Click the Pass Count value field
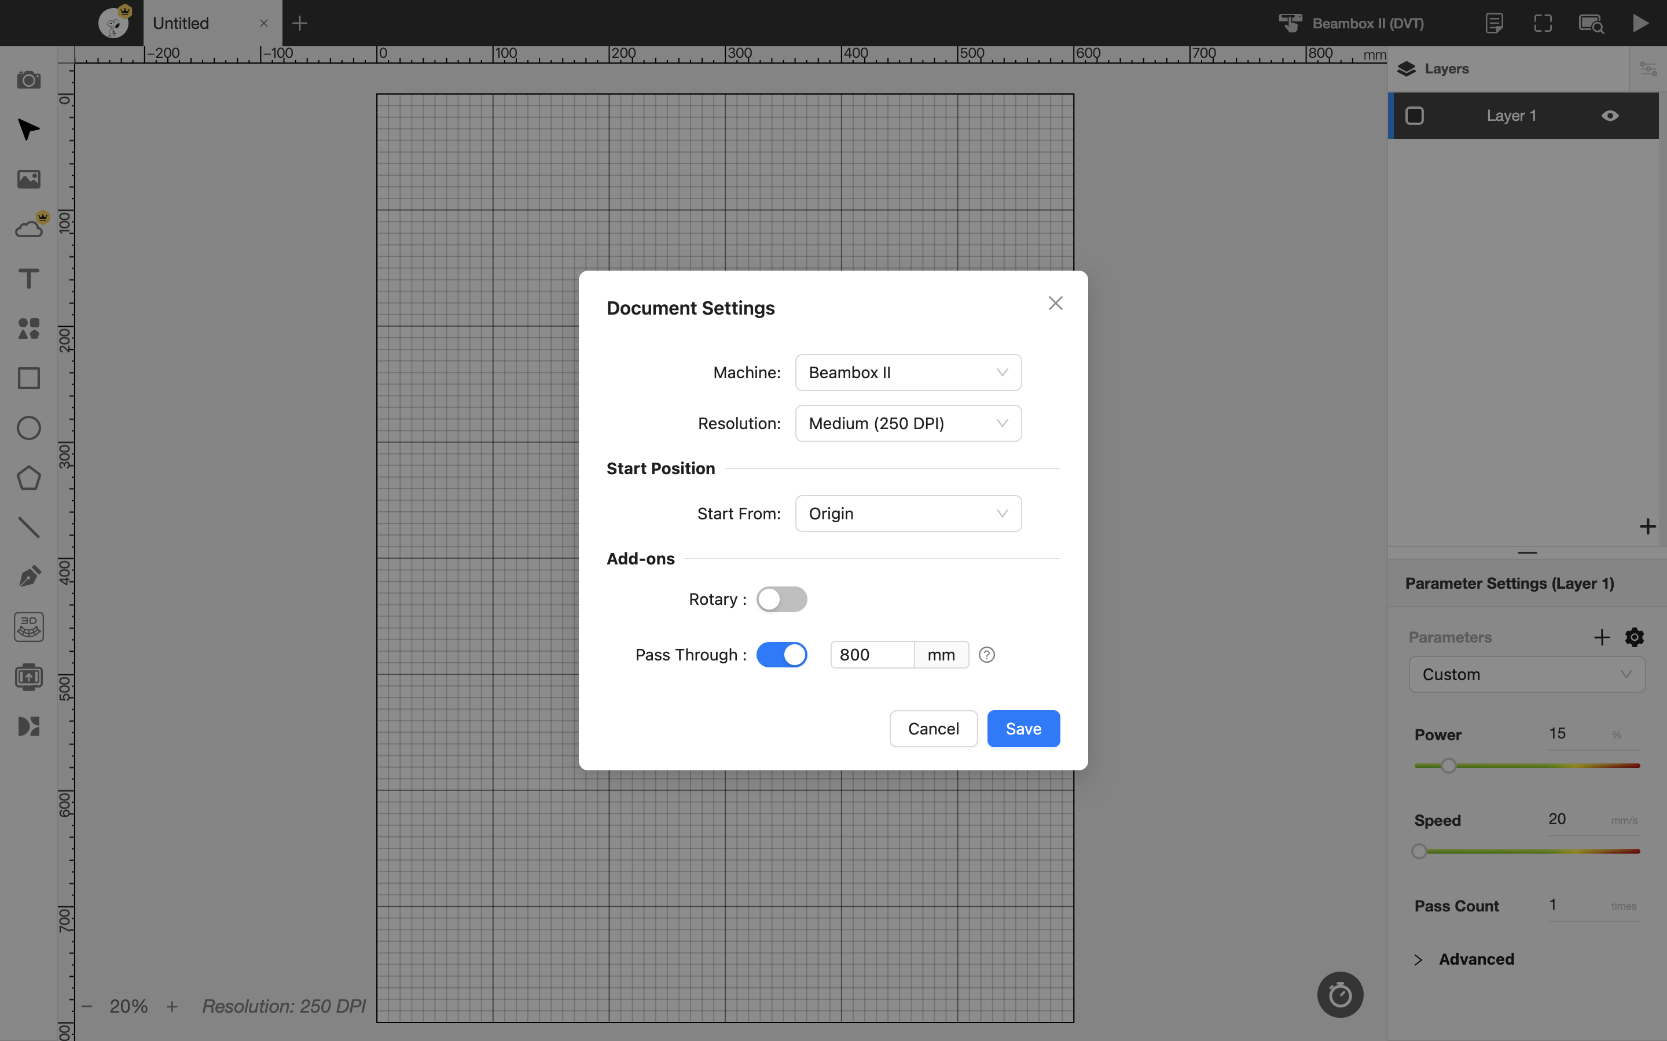Screen dimensions: 1667x1041 1577,904
